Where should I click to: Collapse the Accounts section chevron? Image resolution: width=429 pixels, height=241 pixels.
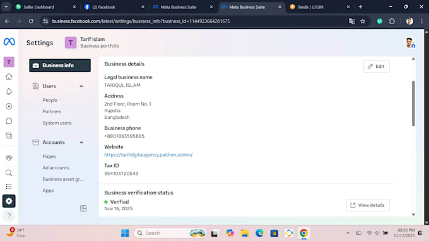[x=81, y=142]
